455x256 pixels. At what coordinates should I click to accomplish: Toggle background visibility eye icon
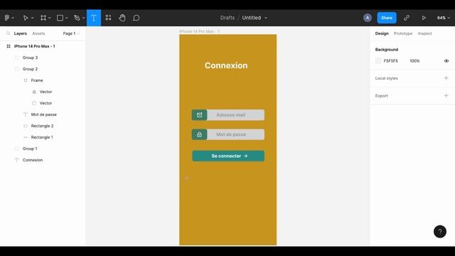click(446, 61)
